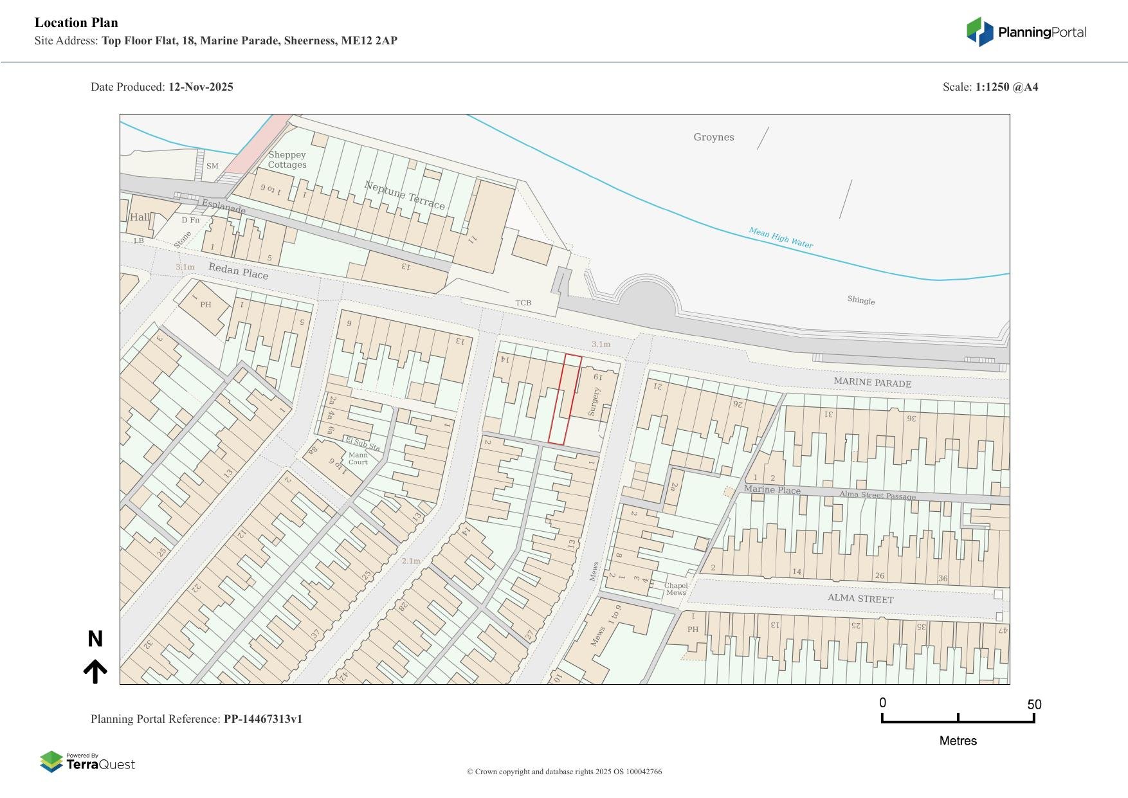Select the Groynes label on the beach
Viewport: 1128px width, 798px height.
(713, 137)
